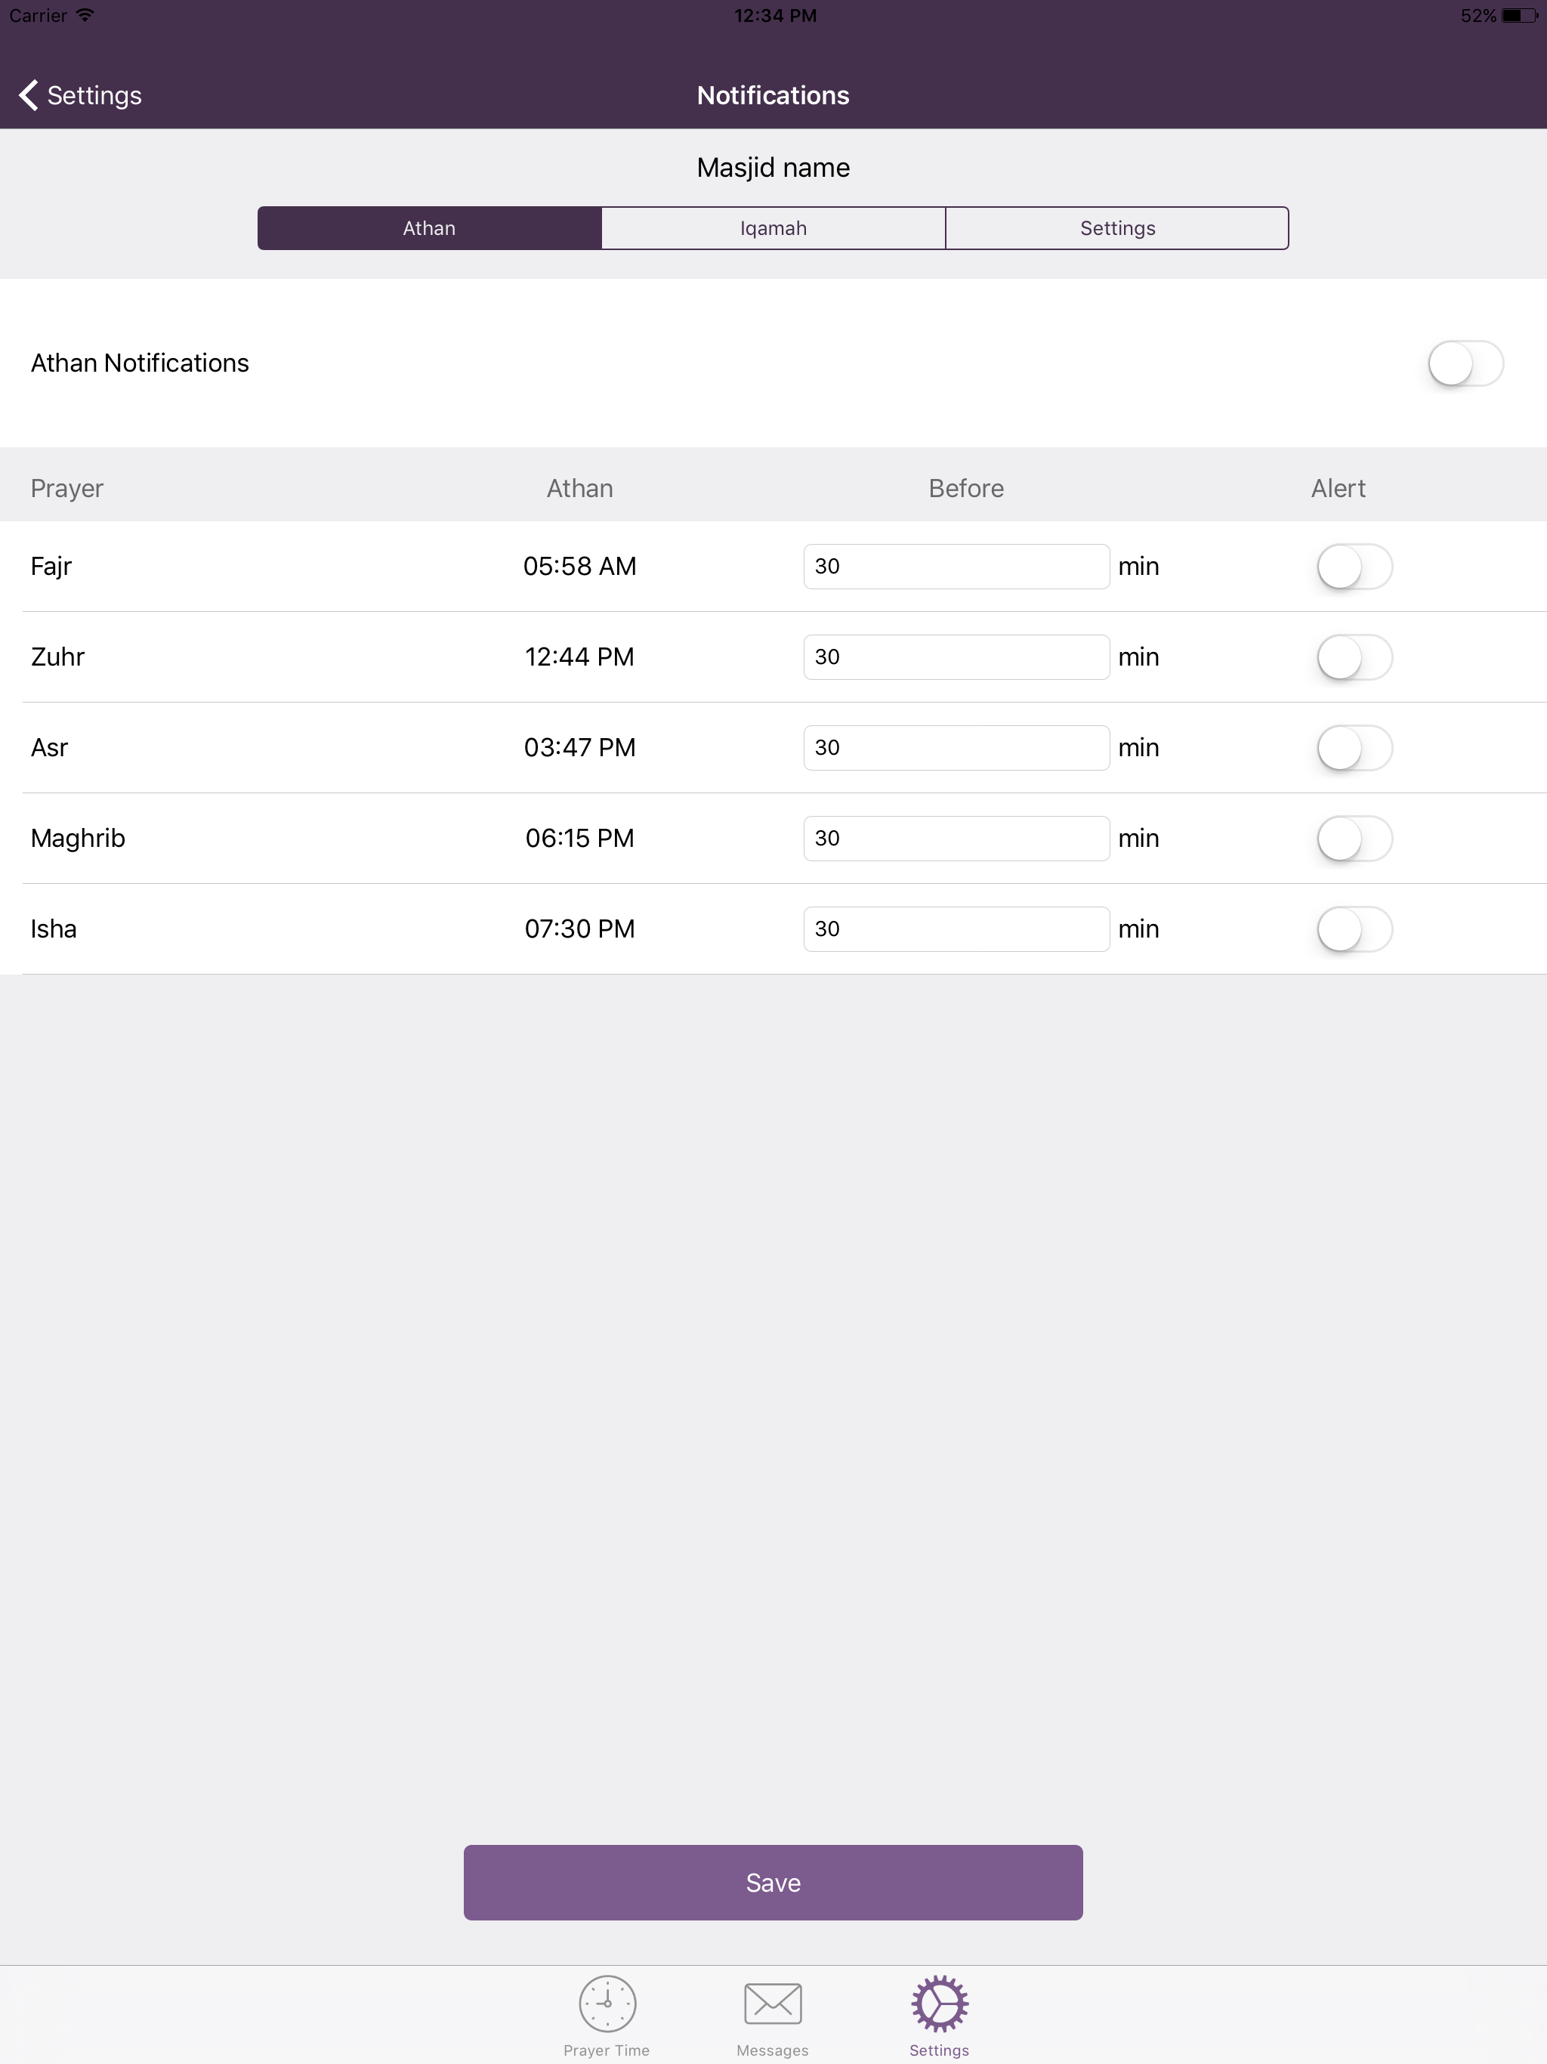
Task: Focus the Zuhr minutes-before field
Action: tap(956, 657)
